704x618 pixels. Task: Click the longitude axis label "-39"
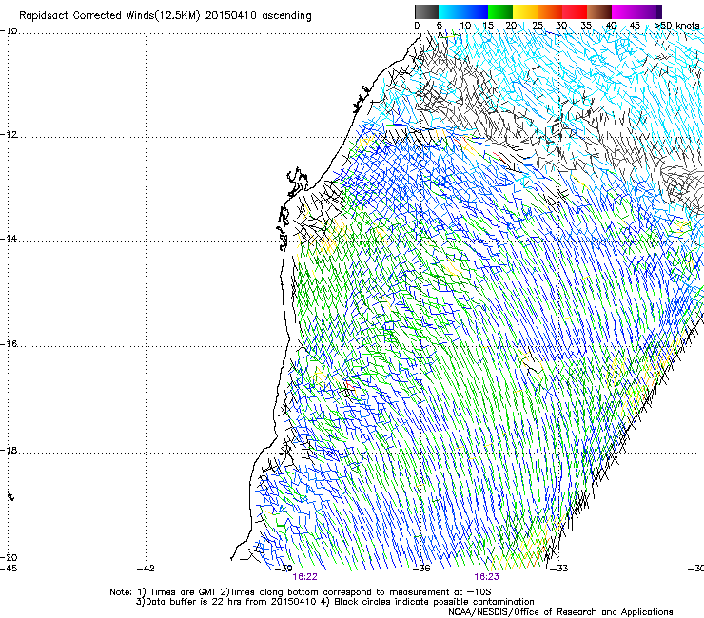(284, 569)
